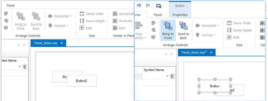The image size is (268, 101).
Task: Click align right icon in the left window
Action: (x=6, y=21)
